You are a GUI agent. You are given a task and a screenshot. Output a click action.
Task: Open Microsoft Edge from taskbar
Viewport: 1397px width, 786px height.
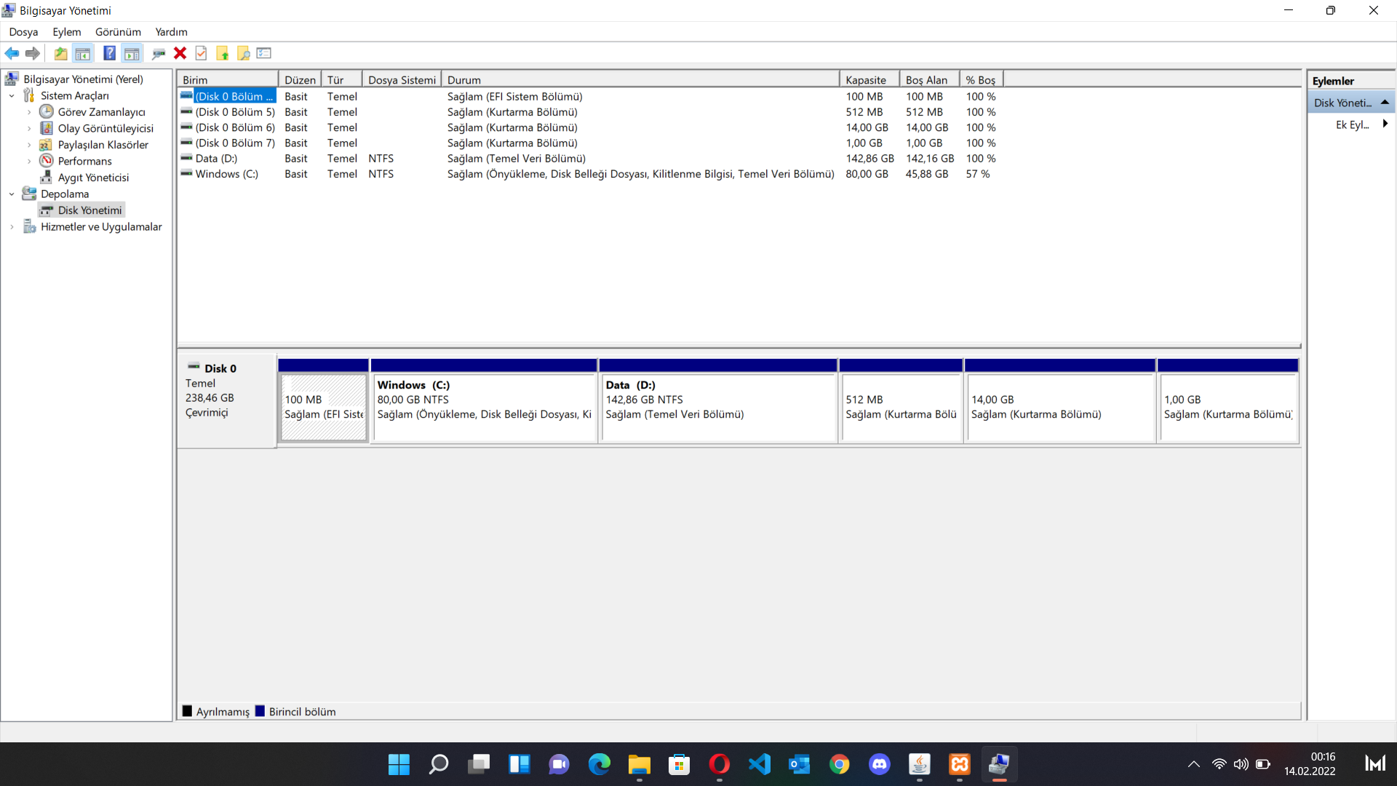click(x=599, y=764)
